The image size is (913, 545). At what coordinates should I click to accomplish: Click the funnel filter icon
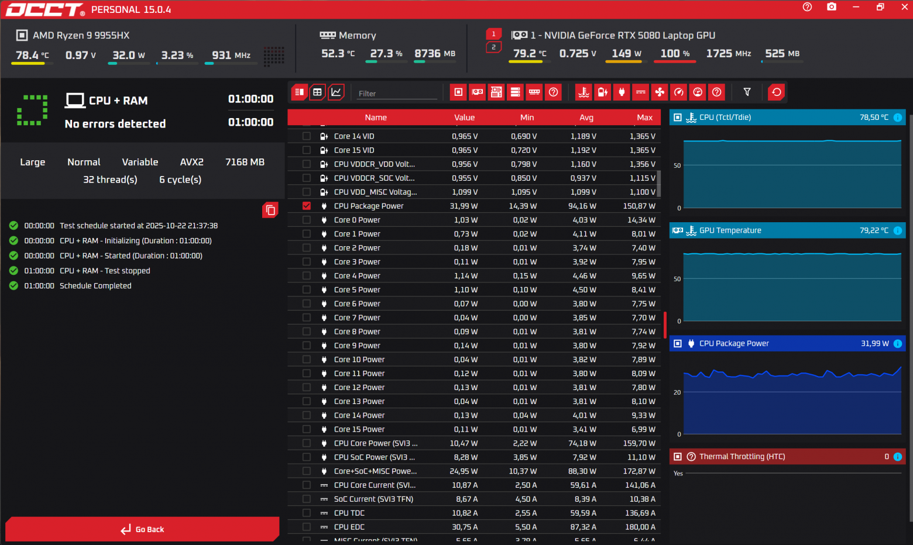tap(747, 92)
